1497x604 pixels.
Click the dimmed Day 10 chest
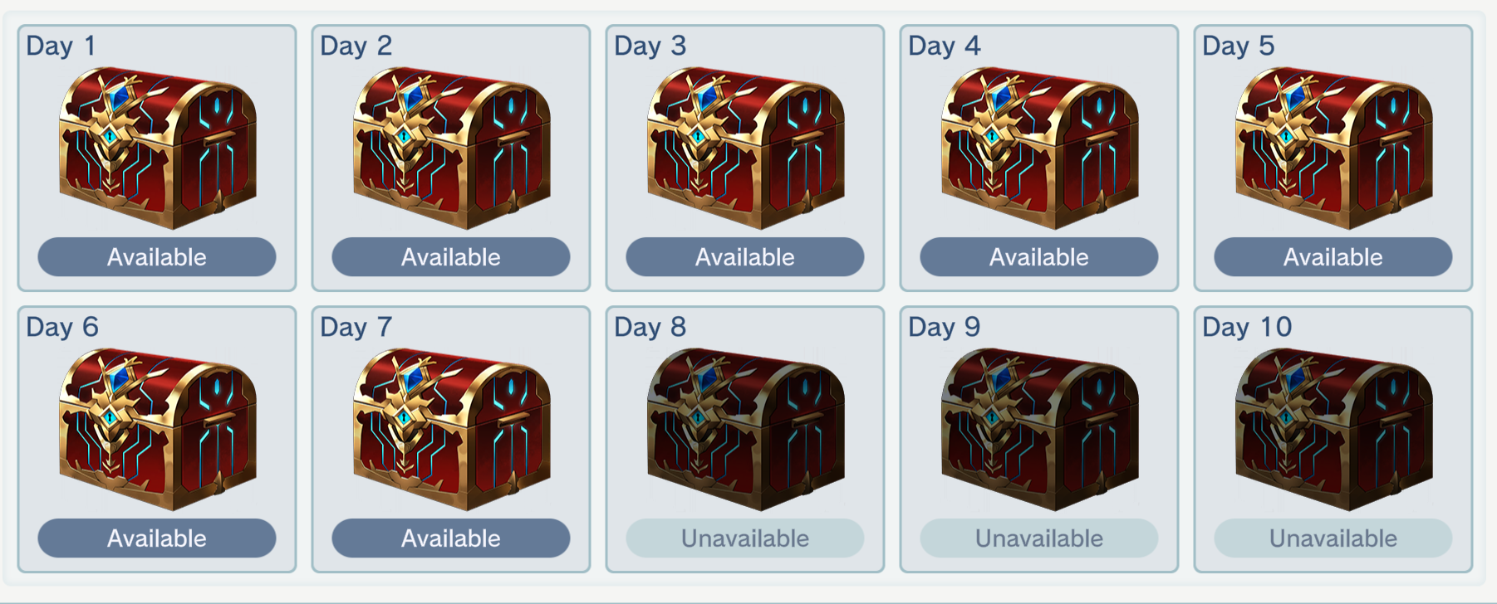[x=1333, y=429]
